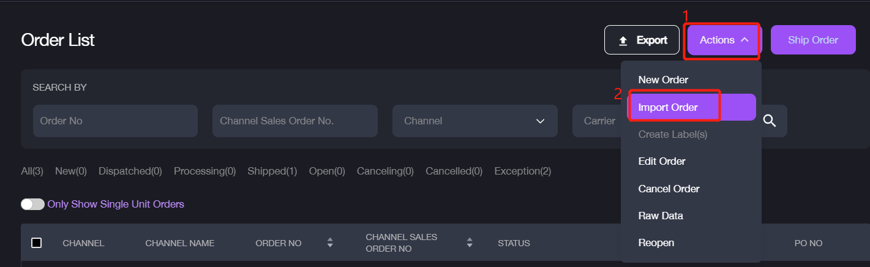Sort by Channel Sales Order No arrows
This screenshot has width=870, height=267.
click(470, 243)
